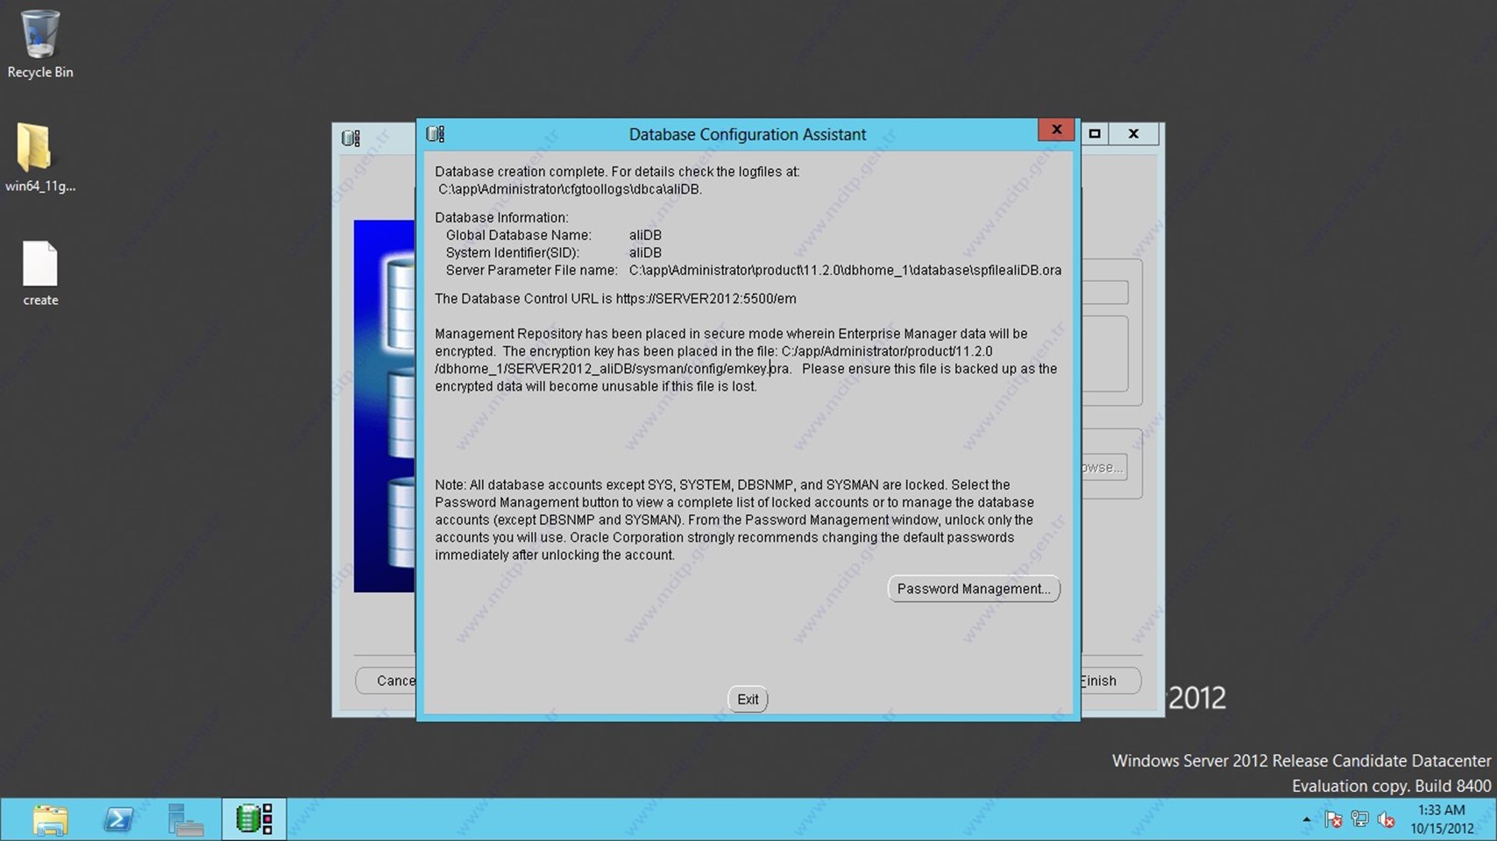Open File Explorer from taskbar
1497x841 pixels.
click(51, 820)
